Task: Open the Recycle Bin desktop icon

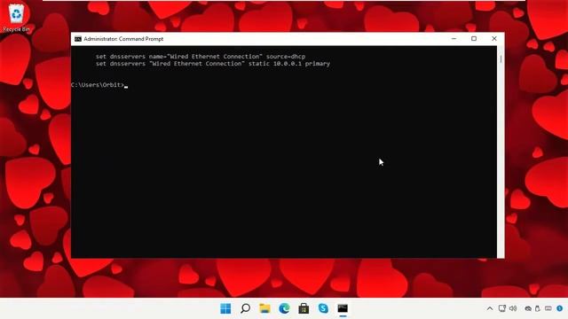Action: tap(16, 18)
